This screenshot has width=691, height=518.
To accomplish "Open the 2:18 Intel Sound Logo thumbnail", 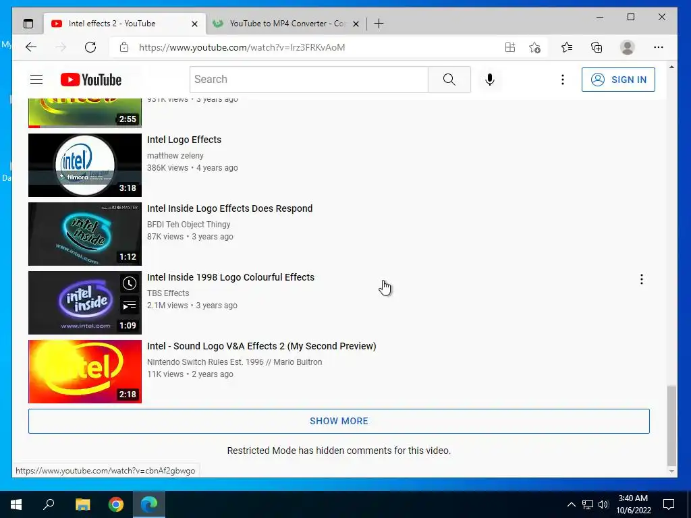I will tap(85, 372).
